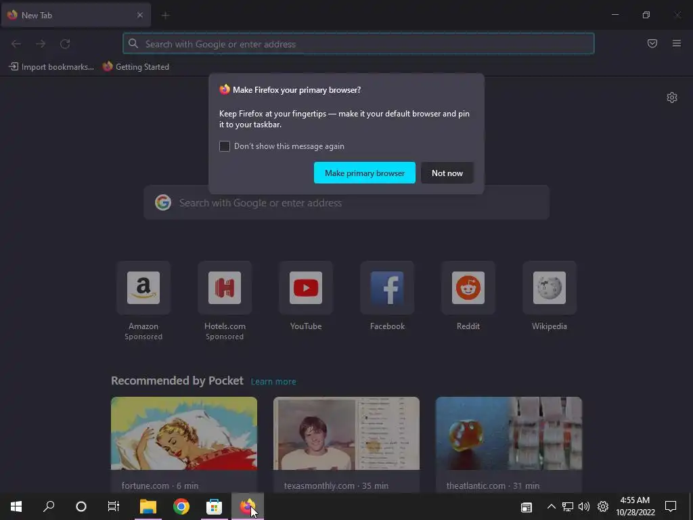
Task: Focus the center Google search box
Action: [346, 203]
